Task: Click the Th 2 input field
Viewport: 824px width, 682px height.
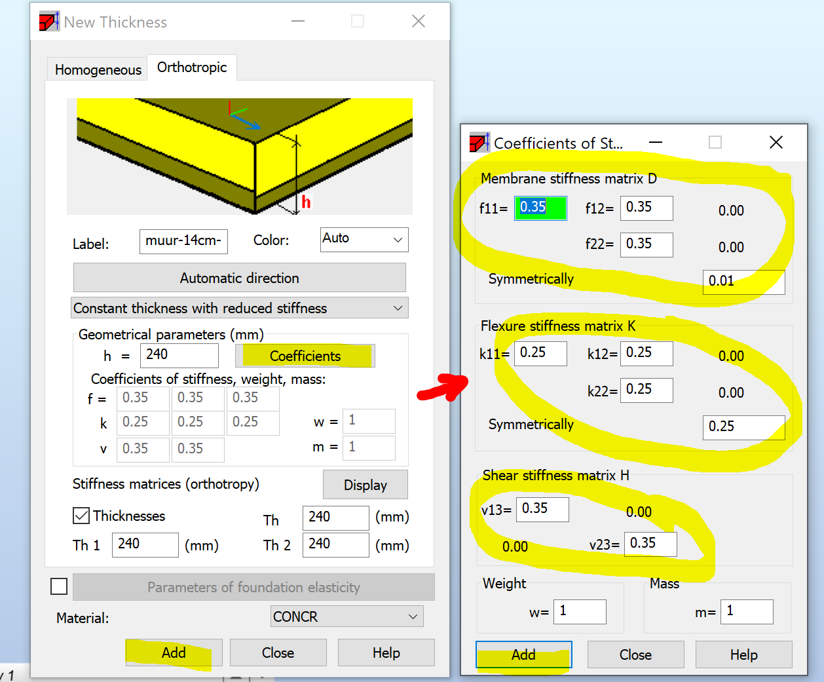Action: pos(335,544)
